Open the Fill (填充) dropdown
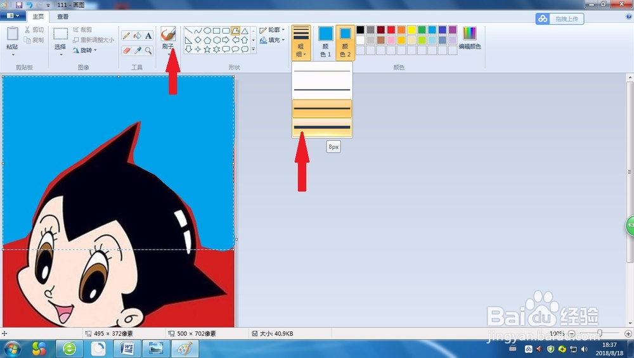 point(272,40)
